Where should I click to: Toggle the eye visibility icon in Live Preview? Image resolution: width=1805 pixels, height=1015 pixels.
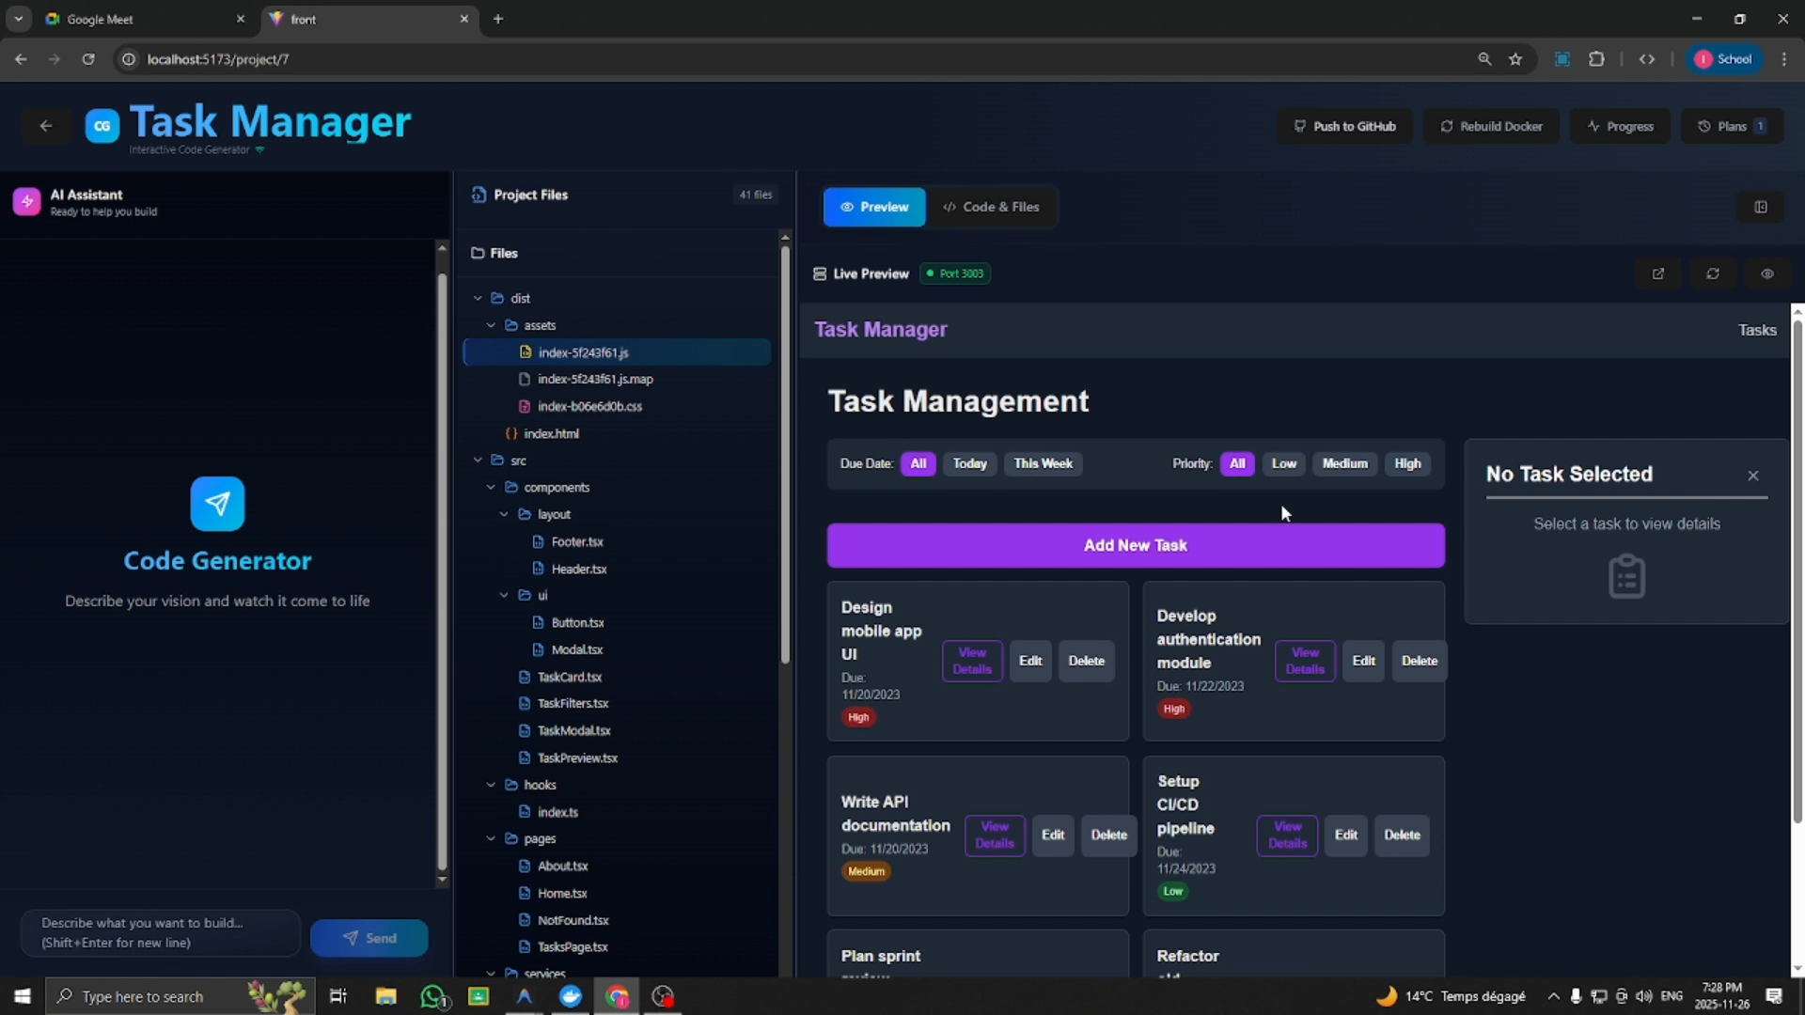pos(1766,273)
